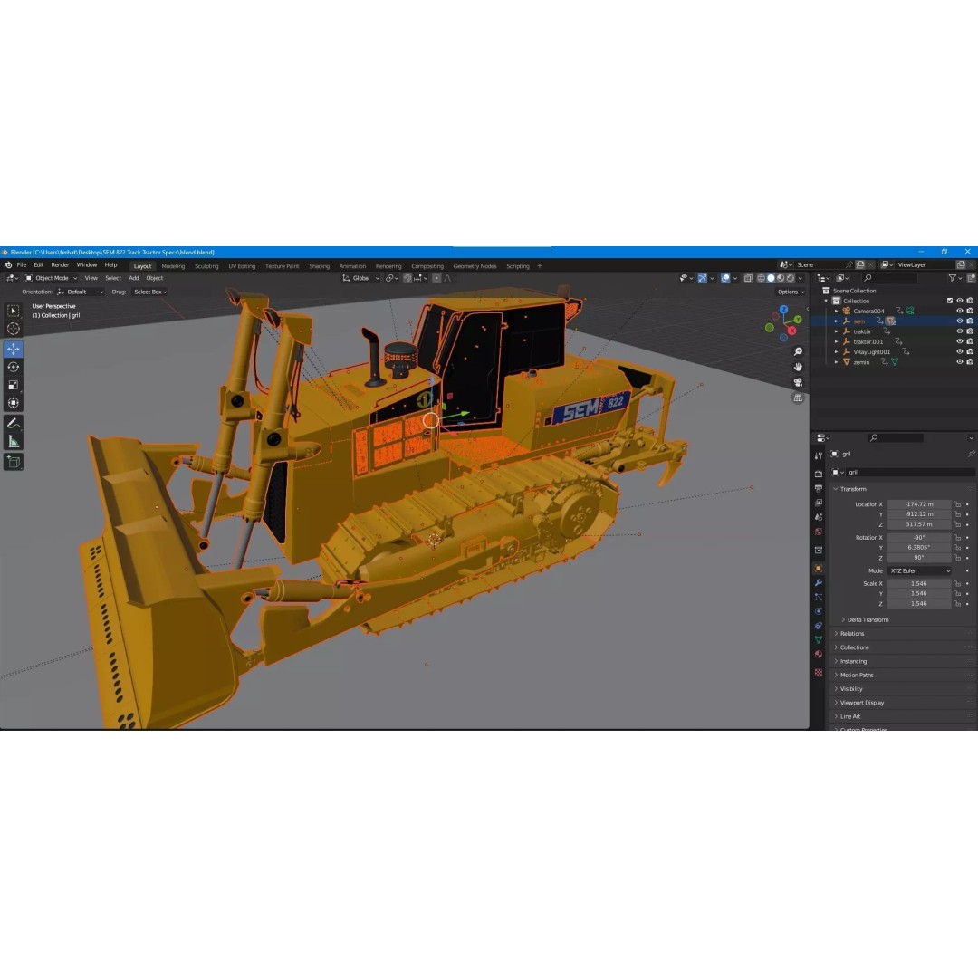This screenshot has height=978, width=978.
Task: Select the sem object in outliner
Action: pos(858,321)
